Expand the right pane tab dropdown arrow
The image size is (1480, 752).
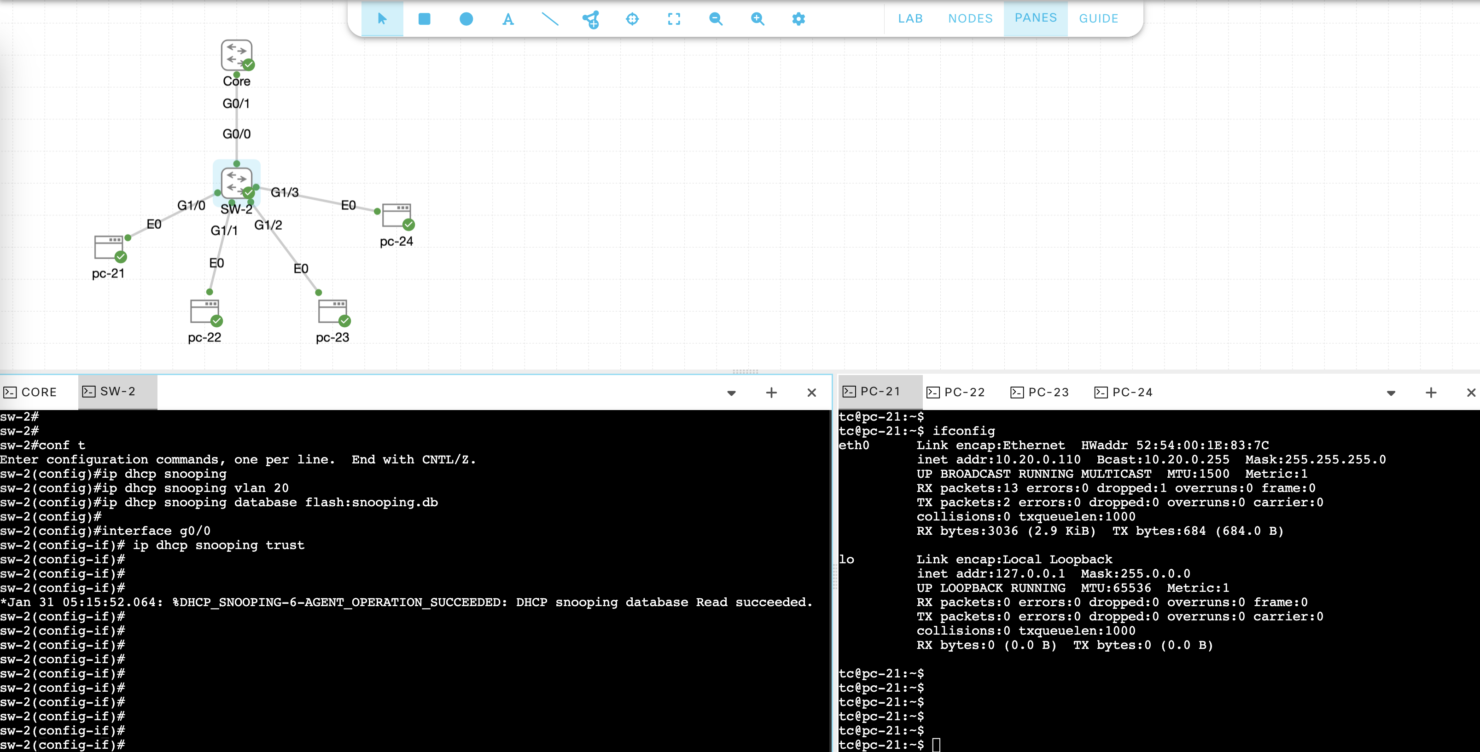click(1391, 393)
